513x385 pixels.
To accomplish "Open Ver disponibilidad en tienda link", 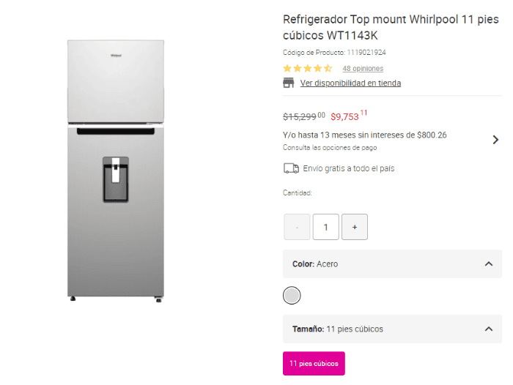I will point(350,83).
